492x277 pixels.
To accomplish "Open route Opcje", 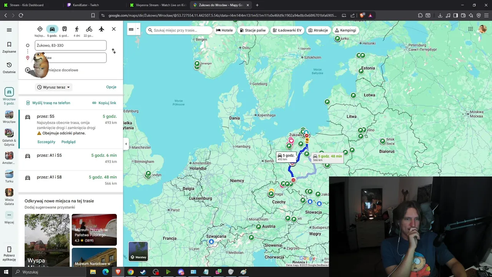I will pyautogui.click(x=111, y=87).
